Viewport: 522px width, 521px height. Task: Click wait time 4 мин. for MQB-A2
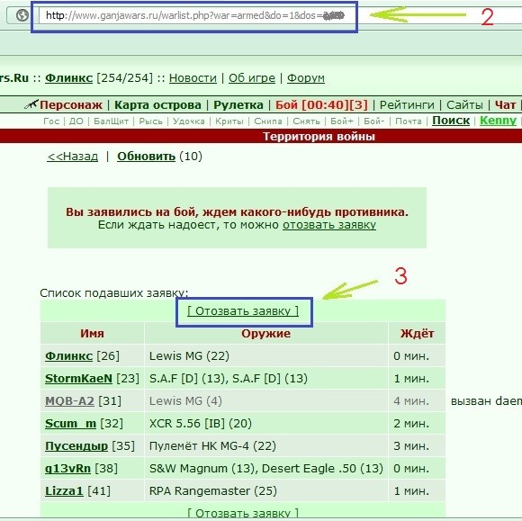coord(411,400)
